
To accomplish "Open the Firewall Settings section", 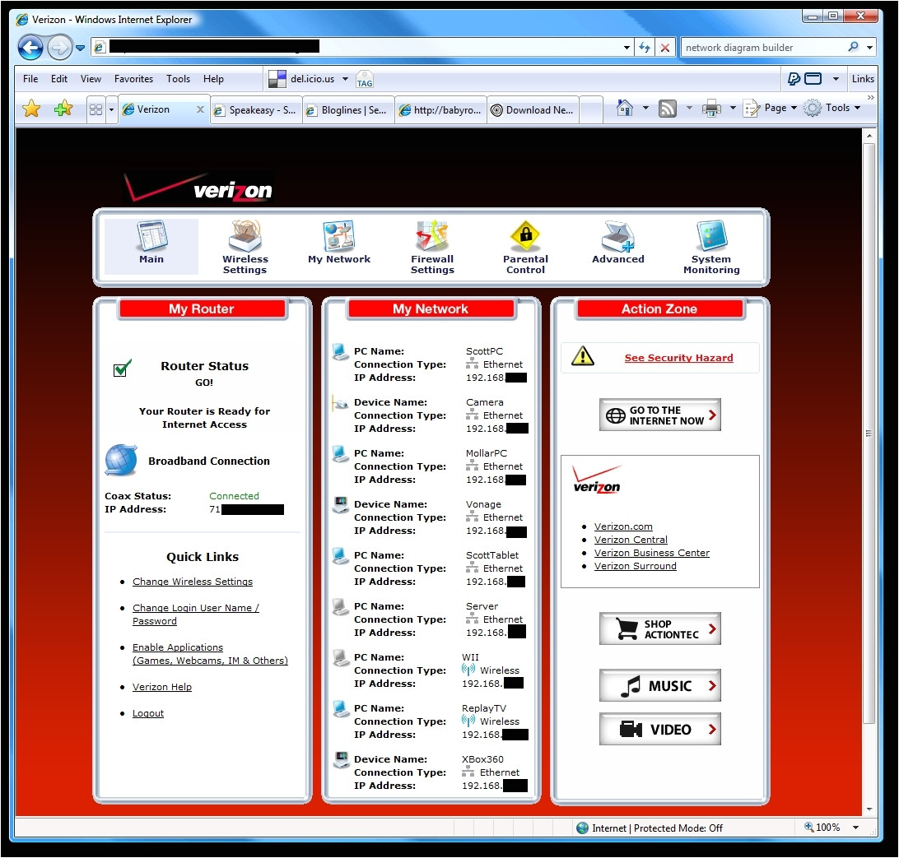I will (x=432, y=244).
